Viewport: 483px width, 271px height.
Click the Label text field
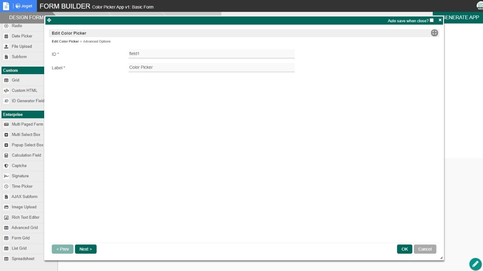click(211, 67)
